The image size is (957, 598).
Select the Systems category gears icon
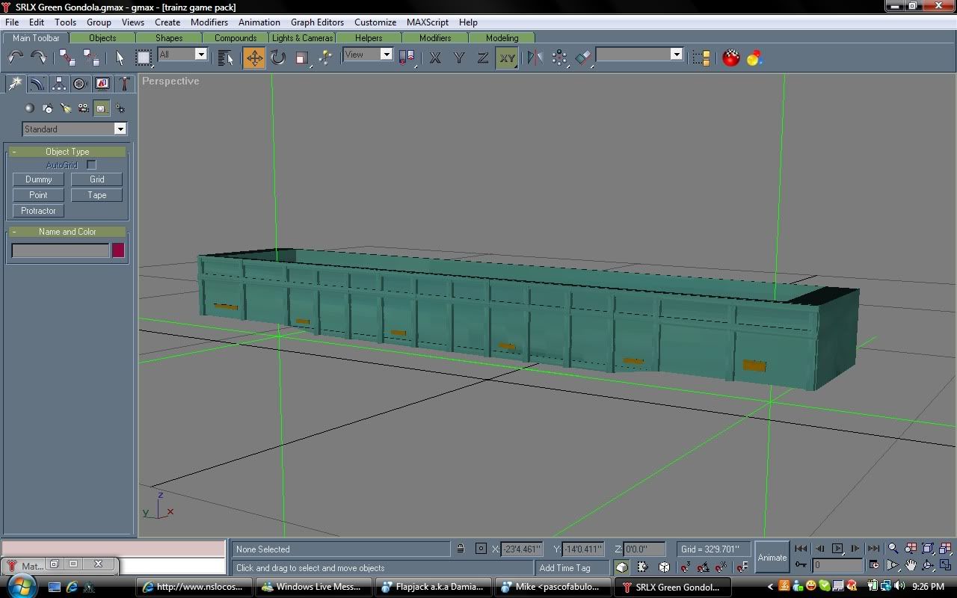tap(120, 108)
